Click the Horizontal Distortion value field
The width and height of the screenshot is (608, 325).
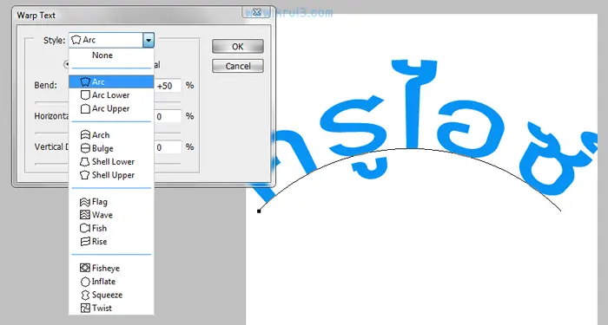click(x=168, y=116)
